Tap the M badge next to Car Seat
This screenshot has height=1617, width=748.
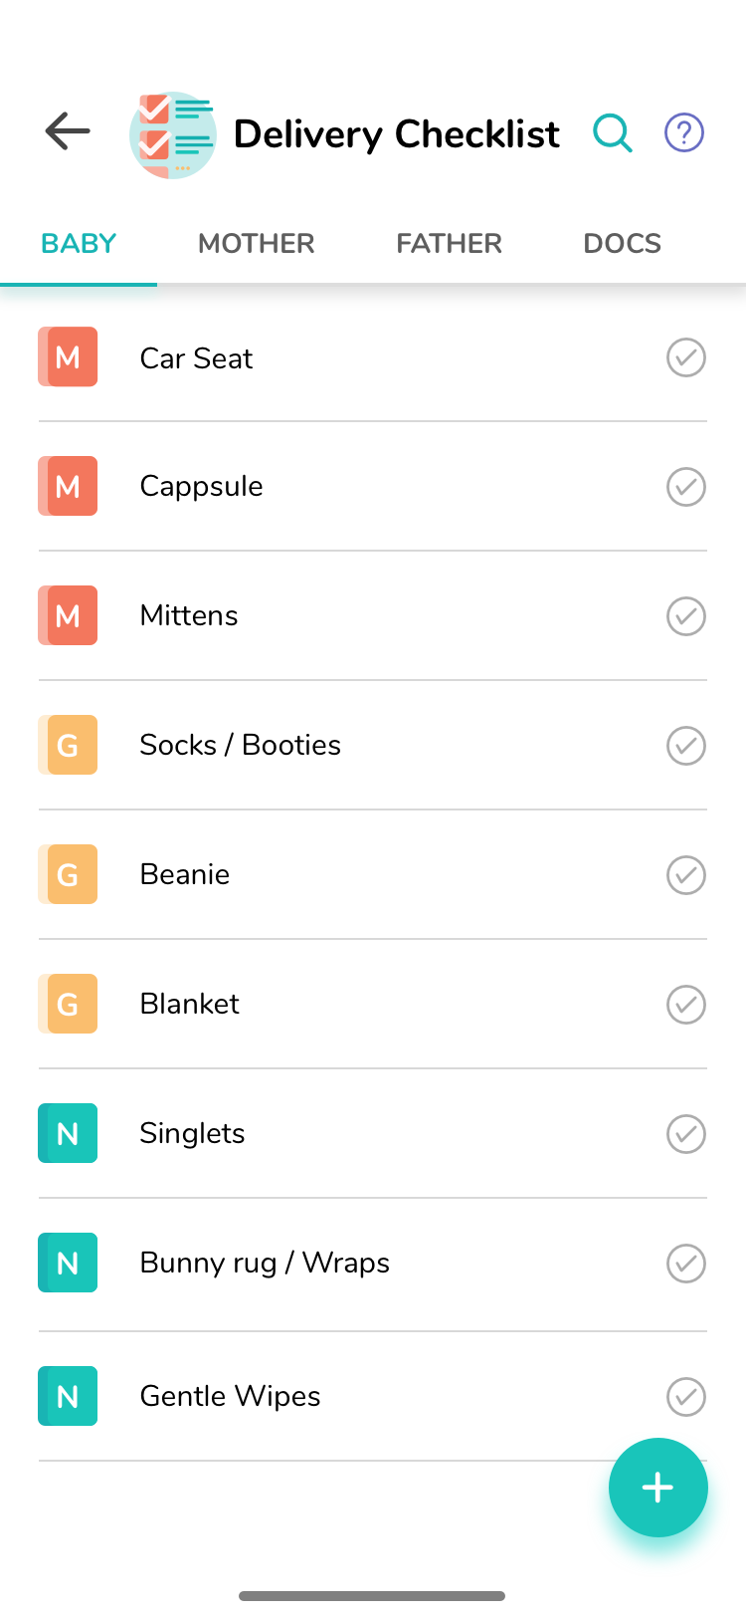[x=68, y=356]
